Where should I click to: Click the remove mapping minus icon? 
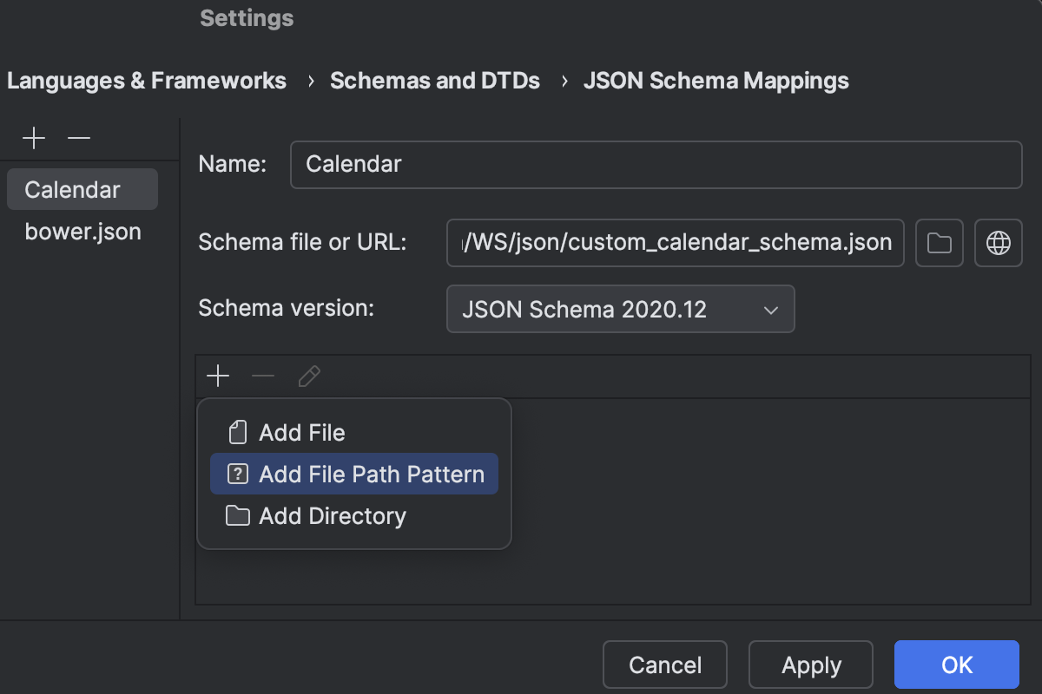click(263, 376)
